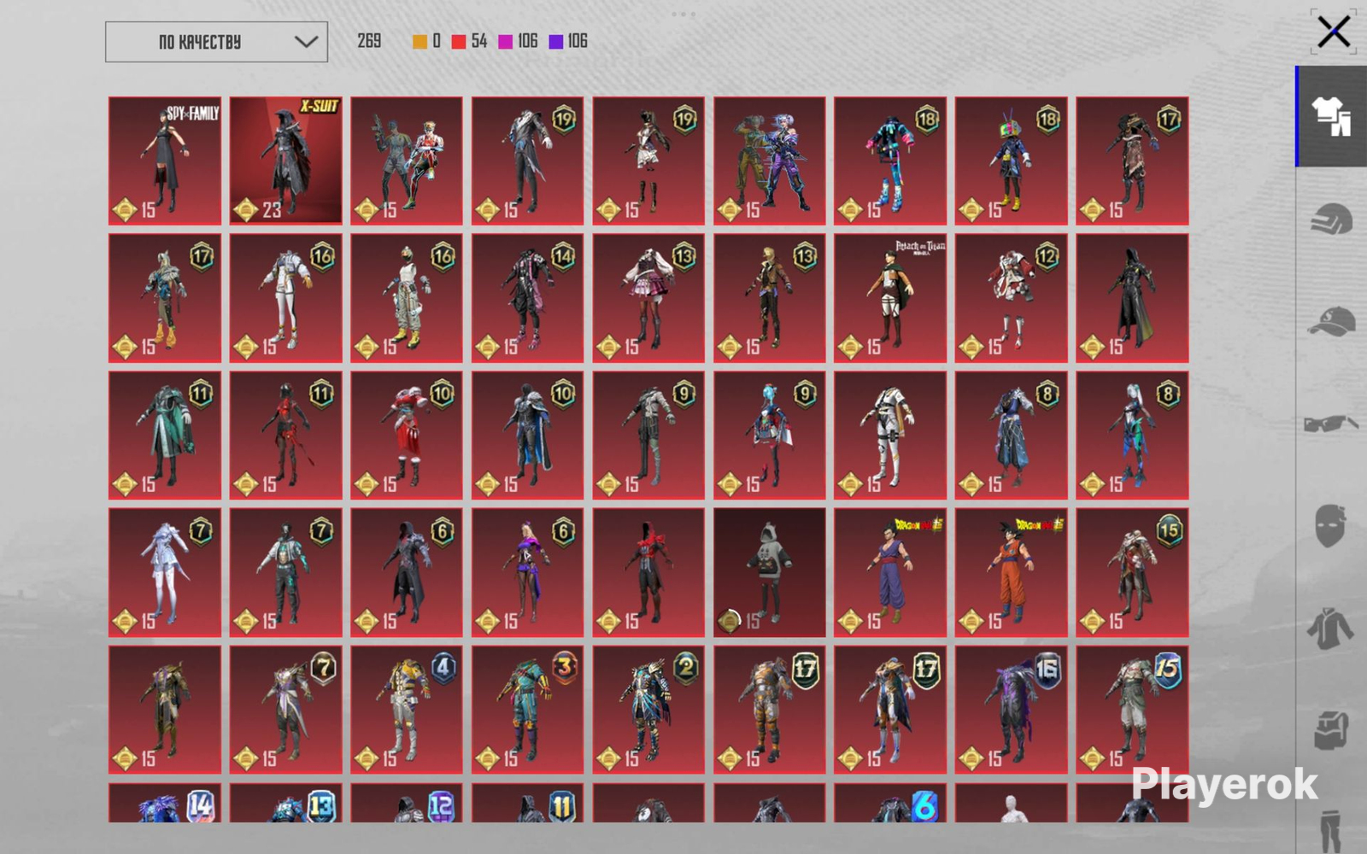Screen dimensions: 1367x854
Task: Select the outfit with gold badge 2
Action: click(648, 710)
